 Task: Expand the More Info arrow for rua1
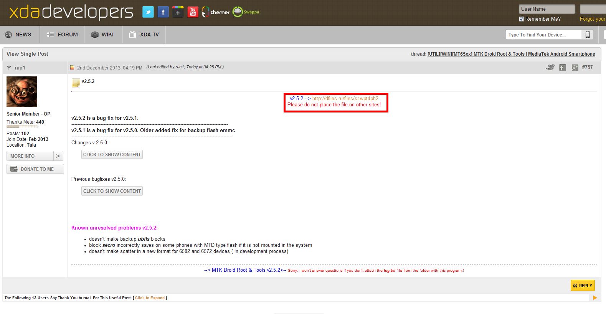[x=58, y=156]
